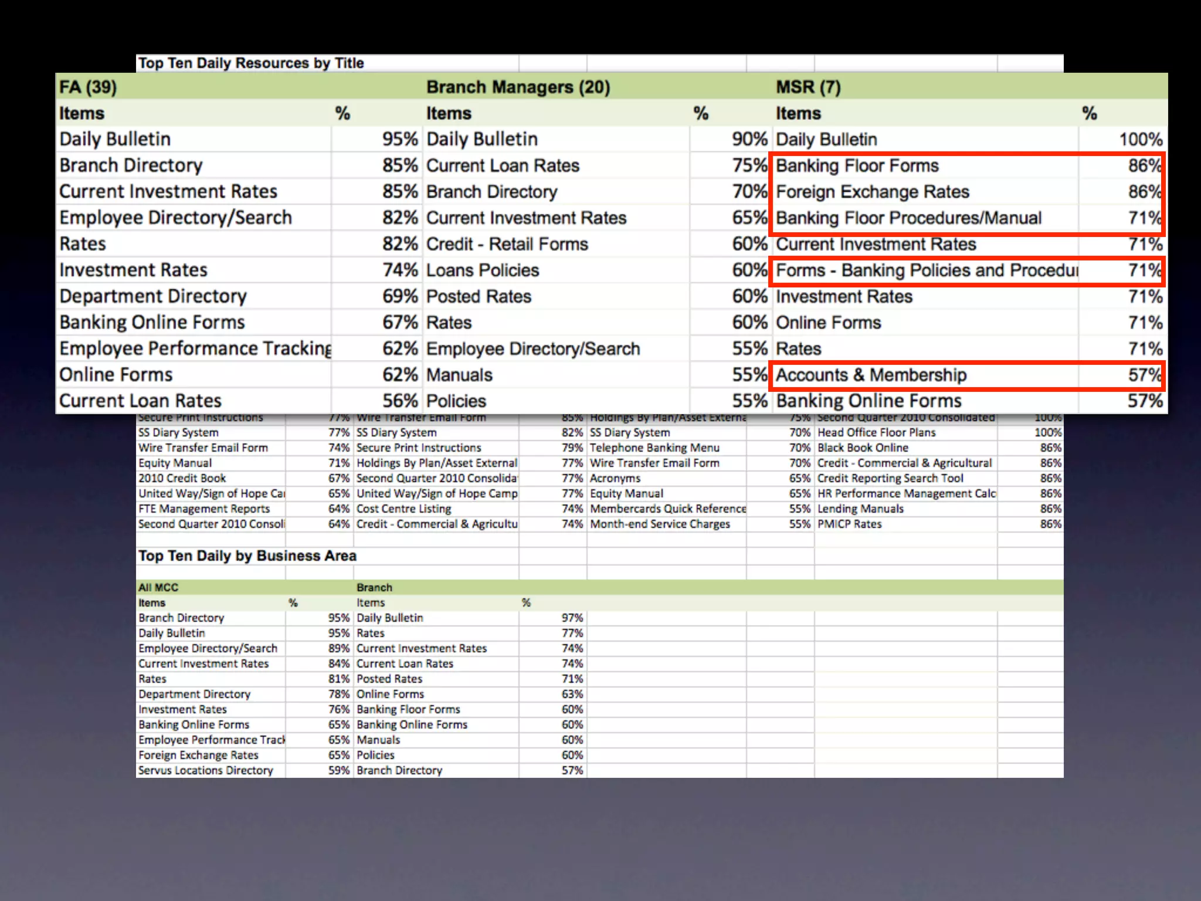Click Telephone Banking Menu cell
This screenshot has height=901, width=1201.
click(x=654, y=448)
